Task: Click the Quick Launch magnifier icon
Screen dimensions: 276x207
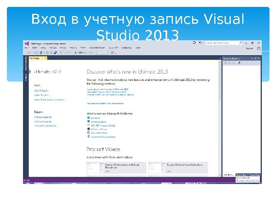Action: click(241, 43)
